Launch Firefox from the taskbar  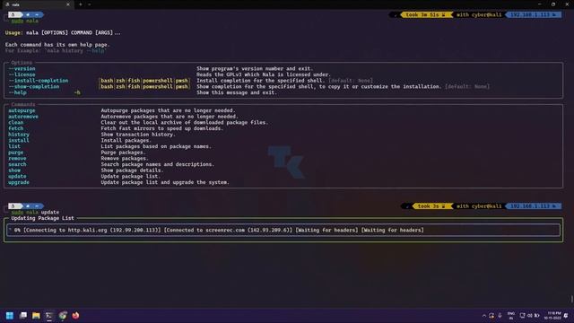(75, 315)
